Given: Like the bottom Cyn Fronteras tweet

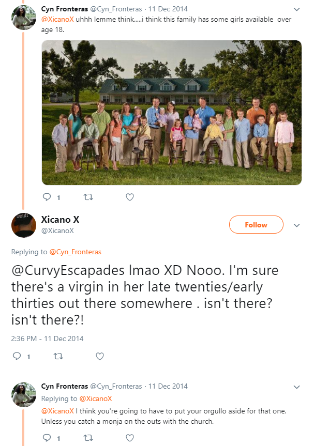Looking at the screenshot, I should (130, 438).
